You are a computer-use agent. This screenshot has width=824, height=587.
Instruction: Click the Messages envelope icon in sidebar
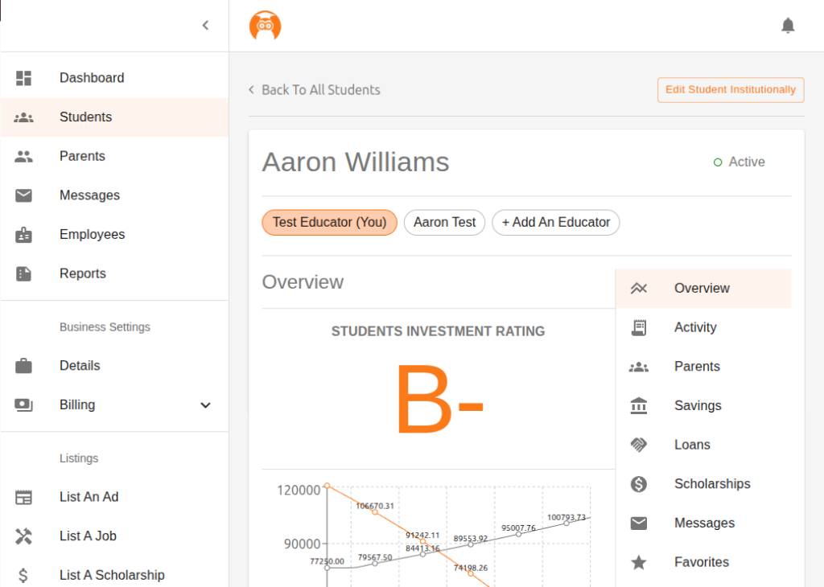[24, 195]
